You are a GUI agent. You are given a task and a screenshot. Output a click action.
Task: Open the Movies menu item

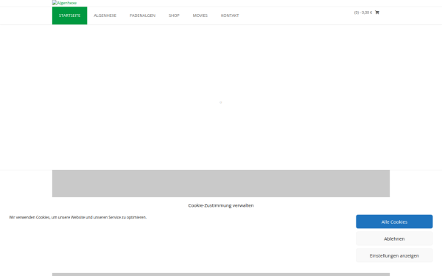pos(200,15)
